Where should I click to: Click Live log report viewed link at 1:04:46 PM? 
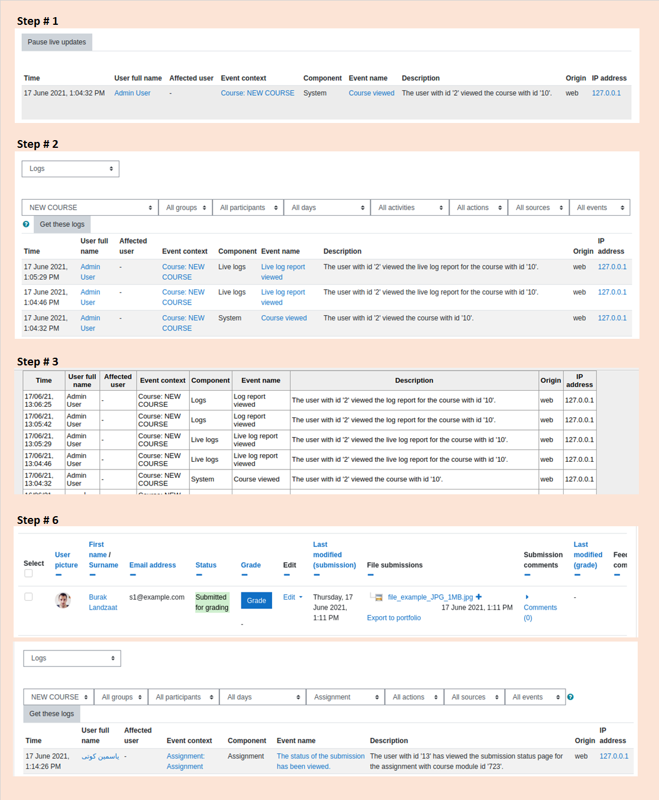point(283,297)
